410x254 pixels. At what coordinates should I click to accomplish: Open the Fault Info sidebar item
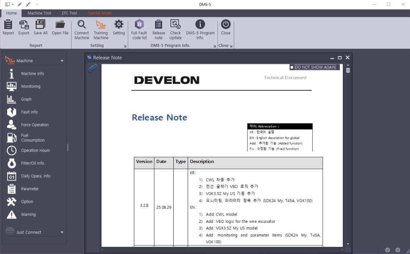[29, 112]
